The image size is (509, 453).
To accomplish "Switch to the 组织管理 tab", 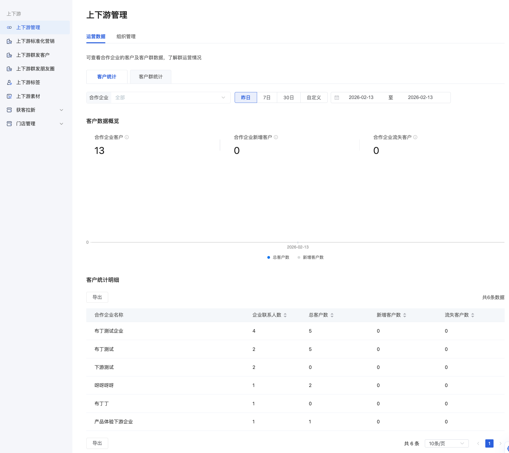I will [x=126, y=37].
